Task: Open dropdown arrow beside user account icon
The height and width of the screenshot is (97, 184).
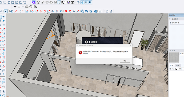Action: [103, 11]
